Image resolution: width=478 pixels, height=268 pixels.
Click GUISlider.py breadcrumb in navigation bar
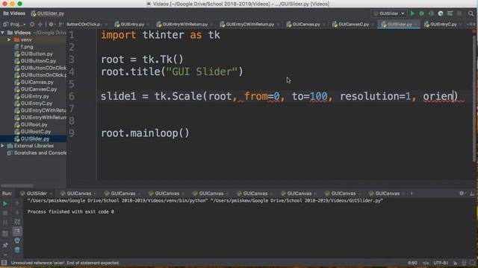click(48, 13)
